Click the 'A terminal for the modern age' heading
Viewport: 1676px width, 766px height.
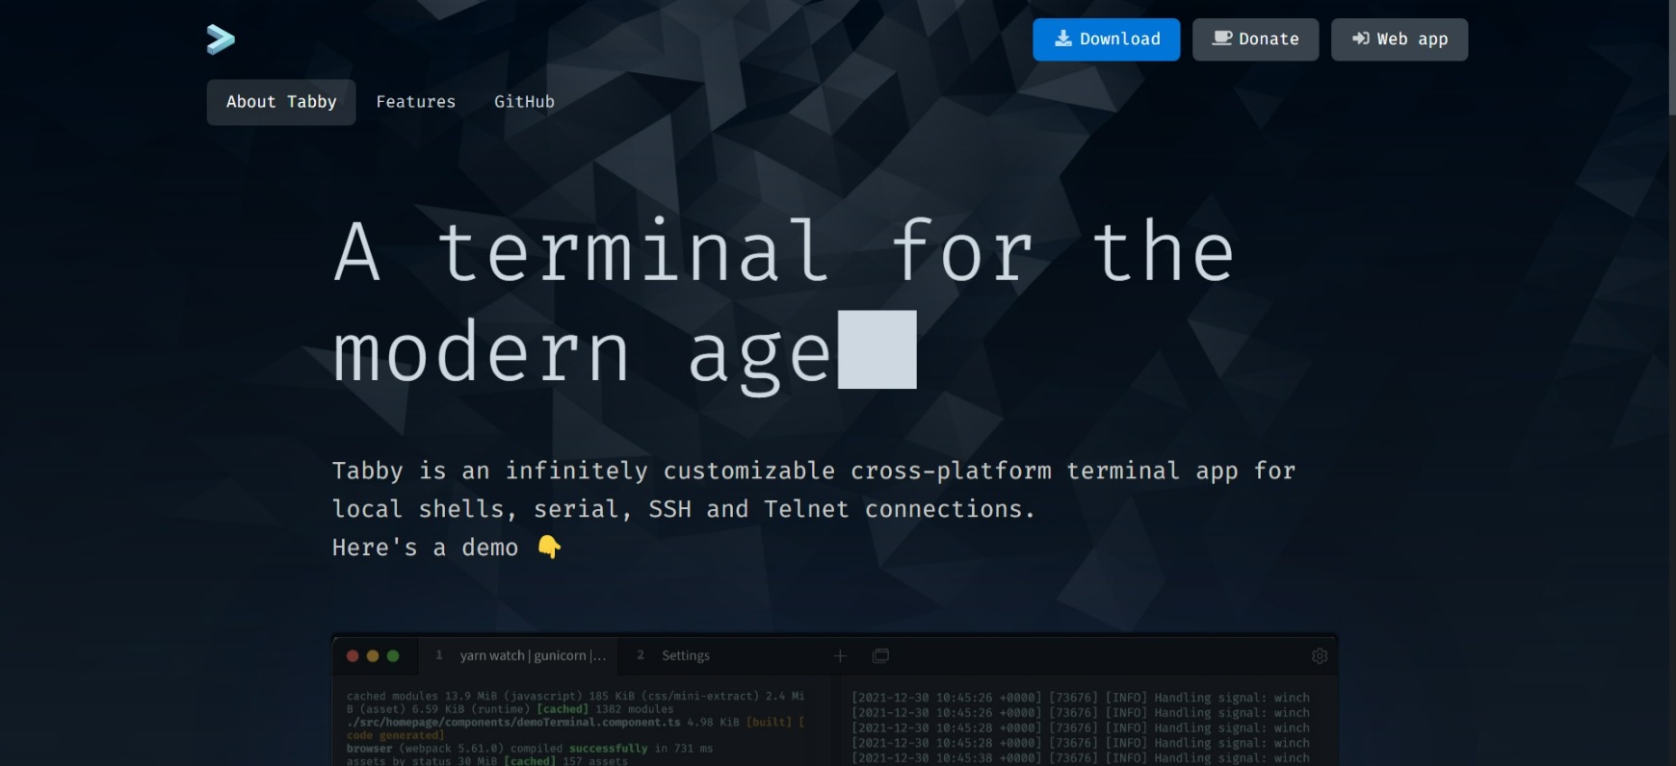782,302
